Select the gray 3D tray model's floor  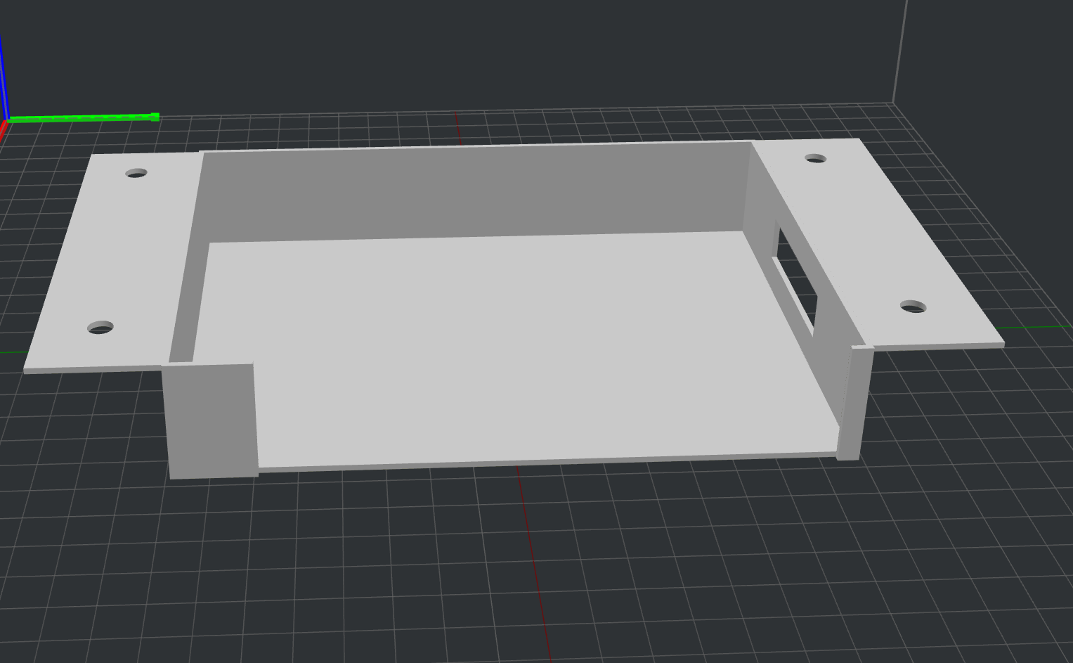(x=513, y=352)
